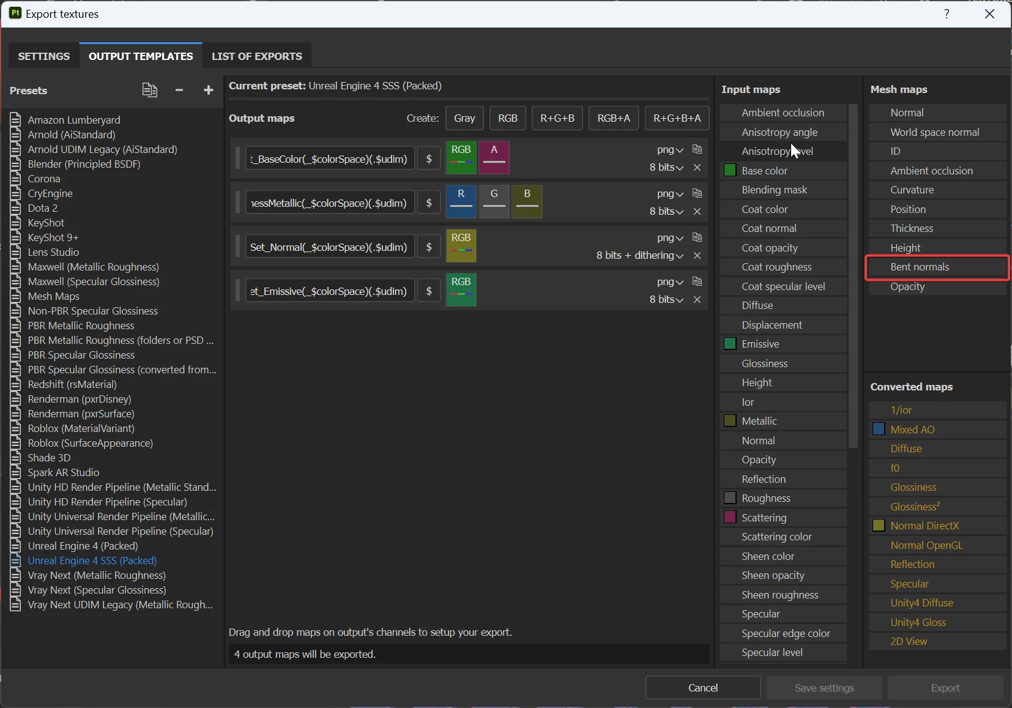The width and height of the screenshot is (1012, 708).
Task: Click the Mesh Maps preset file icon
Action: (16, 296)
